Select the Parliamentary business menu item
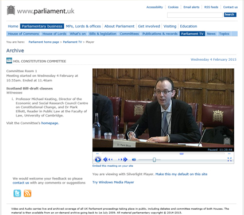The image size is (244, 215). point(42,26)
